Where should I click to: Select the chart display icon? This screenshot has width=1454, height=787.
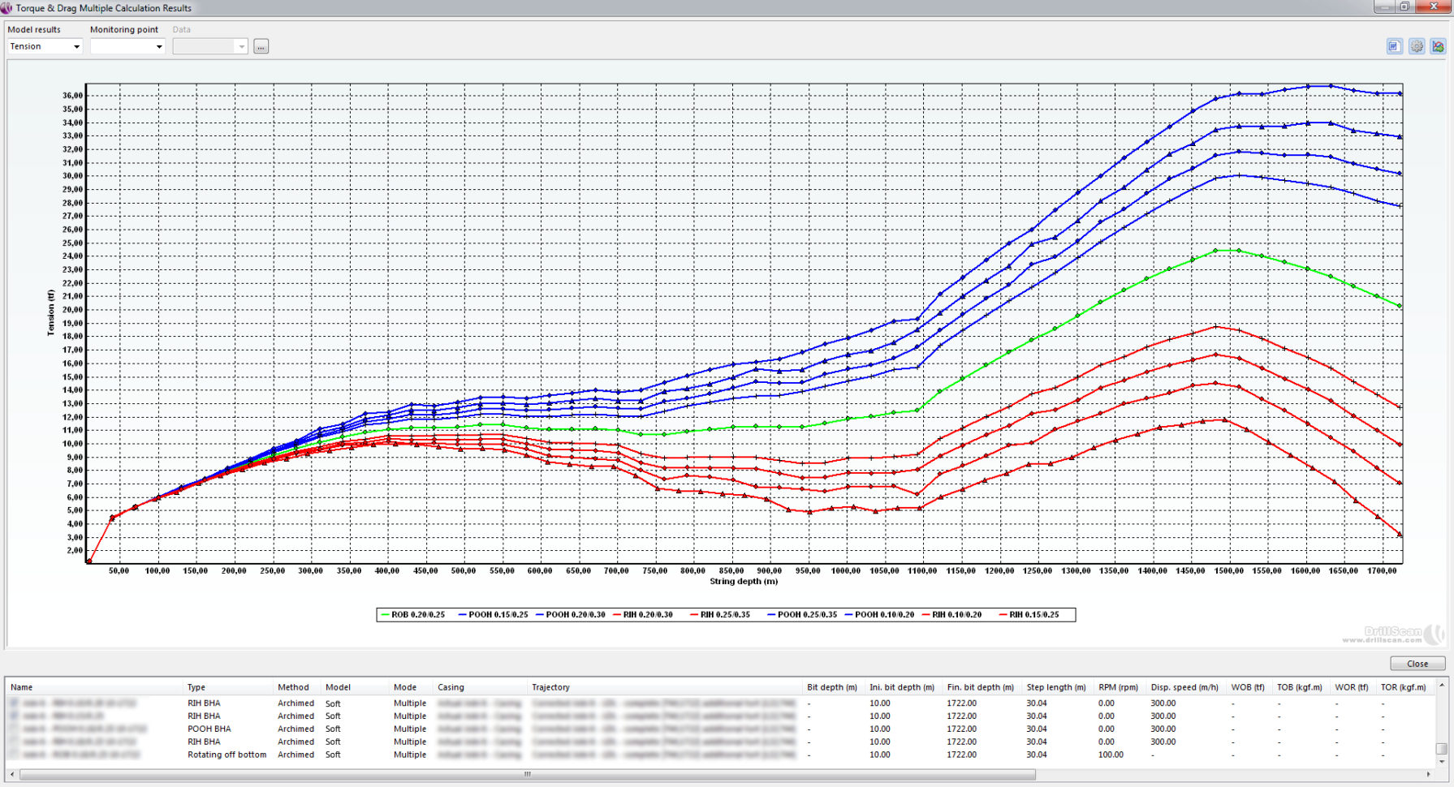[1439, 46]
